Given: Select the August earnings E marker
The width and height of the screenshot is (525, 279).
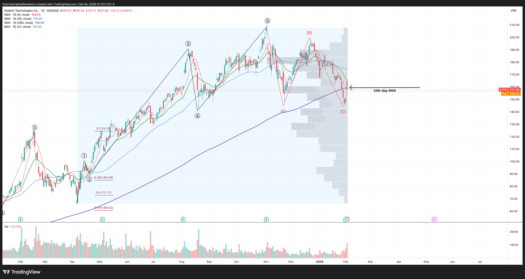Looking at the screenshot, I should 183,219.
